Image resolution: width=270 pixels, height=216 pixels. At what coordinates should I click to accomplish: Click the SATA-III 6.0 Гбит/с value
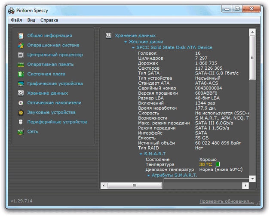217,73
